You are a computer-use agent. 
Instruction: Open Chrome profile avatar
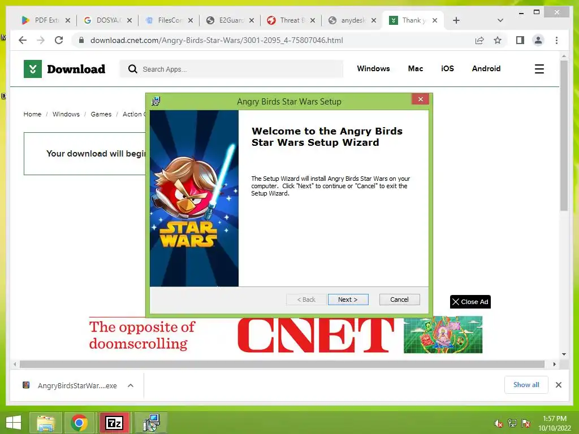tap(538, 40)
